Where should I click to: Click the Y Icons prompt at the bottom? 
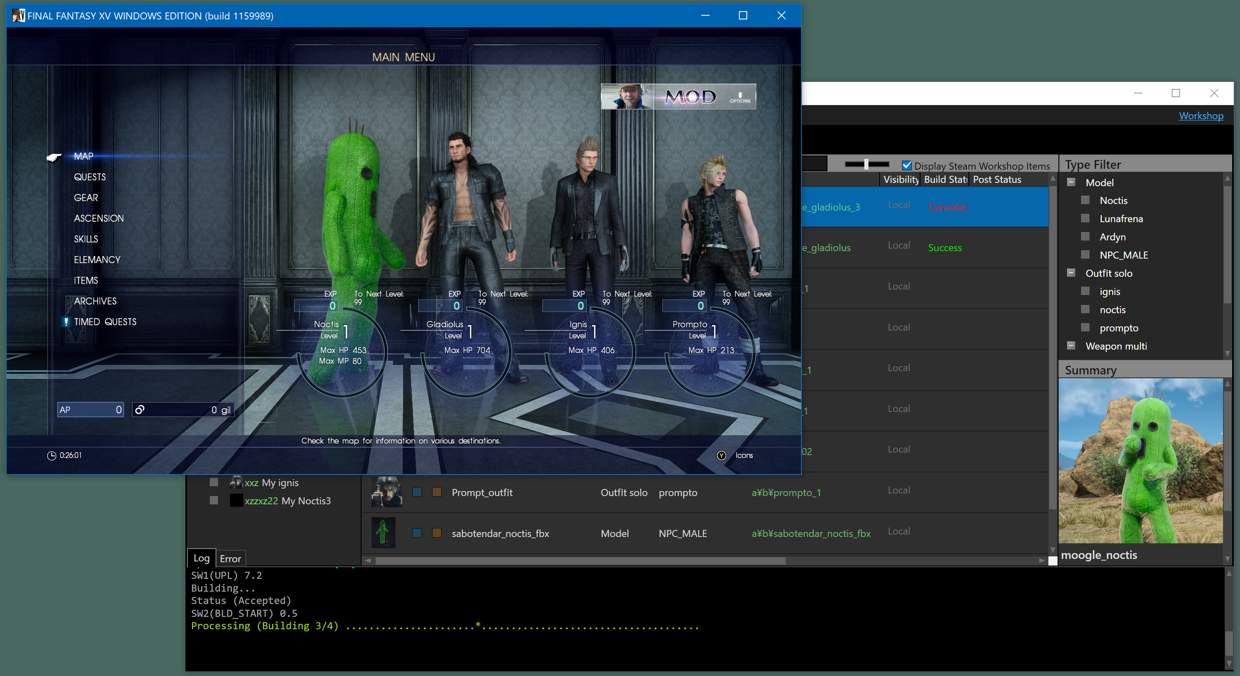[x=721, y=455]
